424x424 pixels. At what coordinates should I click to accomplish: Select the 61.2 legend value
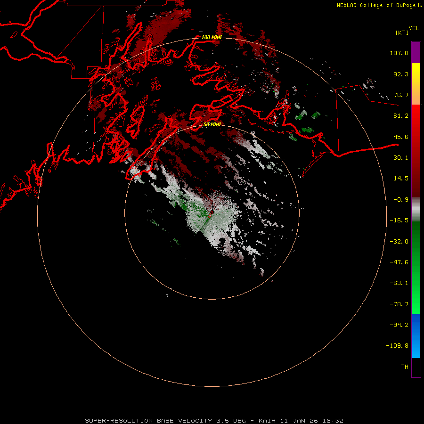coord(401,116)
